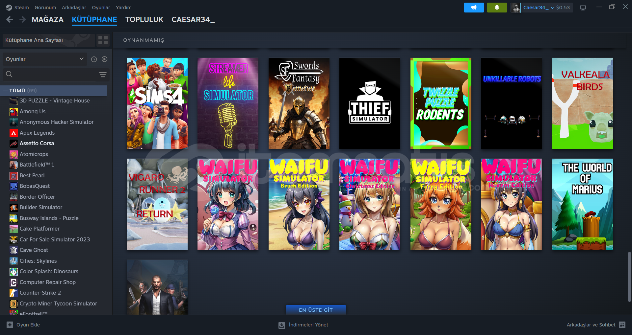Screen dimensions: 632x335
Task: Select Waifu Simulator Beach Edition cover
Action: 299,204
